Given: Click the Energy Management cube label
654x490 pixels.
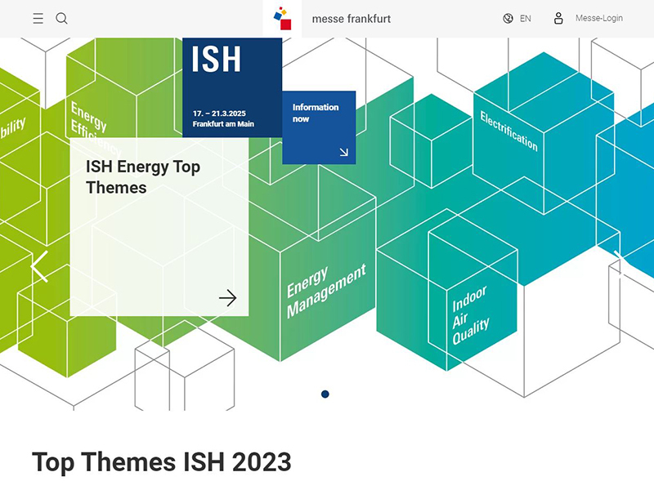Looking at the screenshot, I should 326,291.
